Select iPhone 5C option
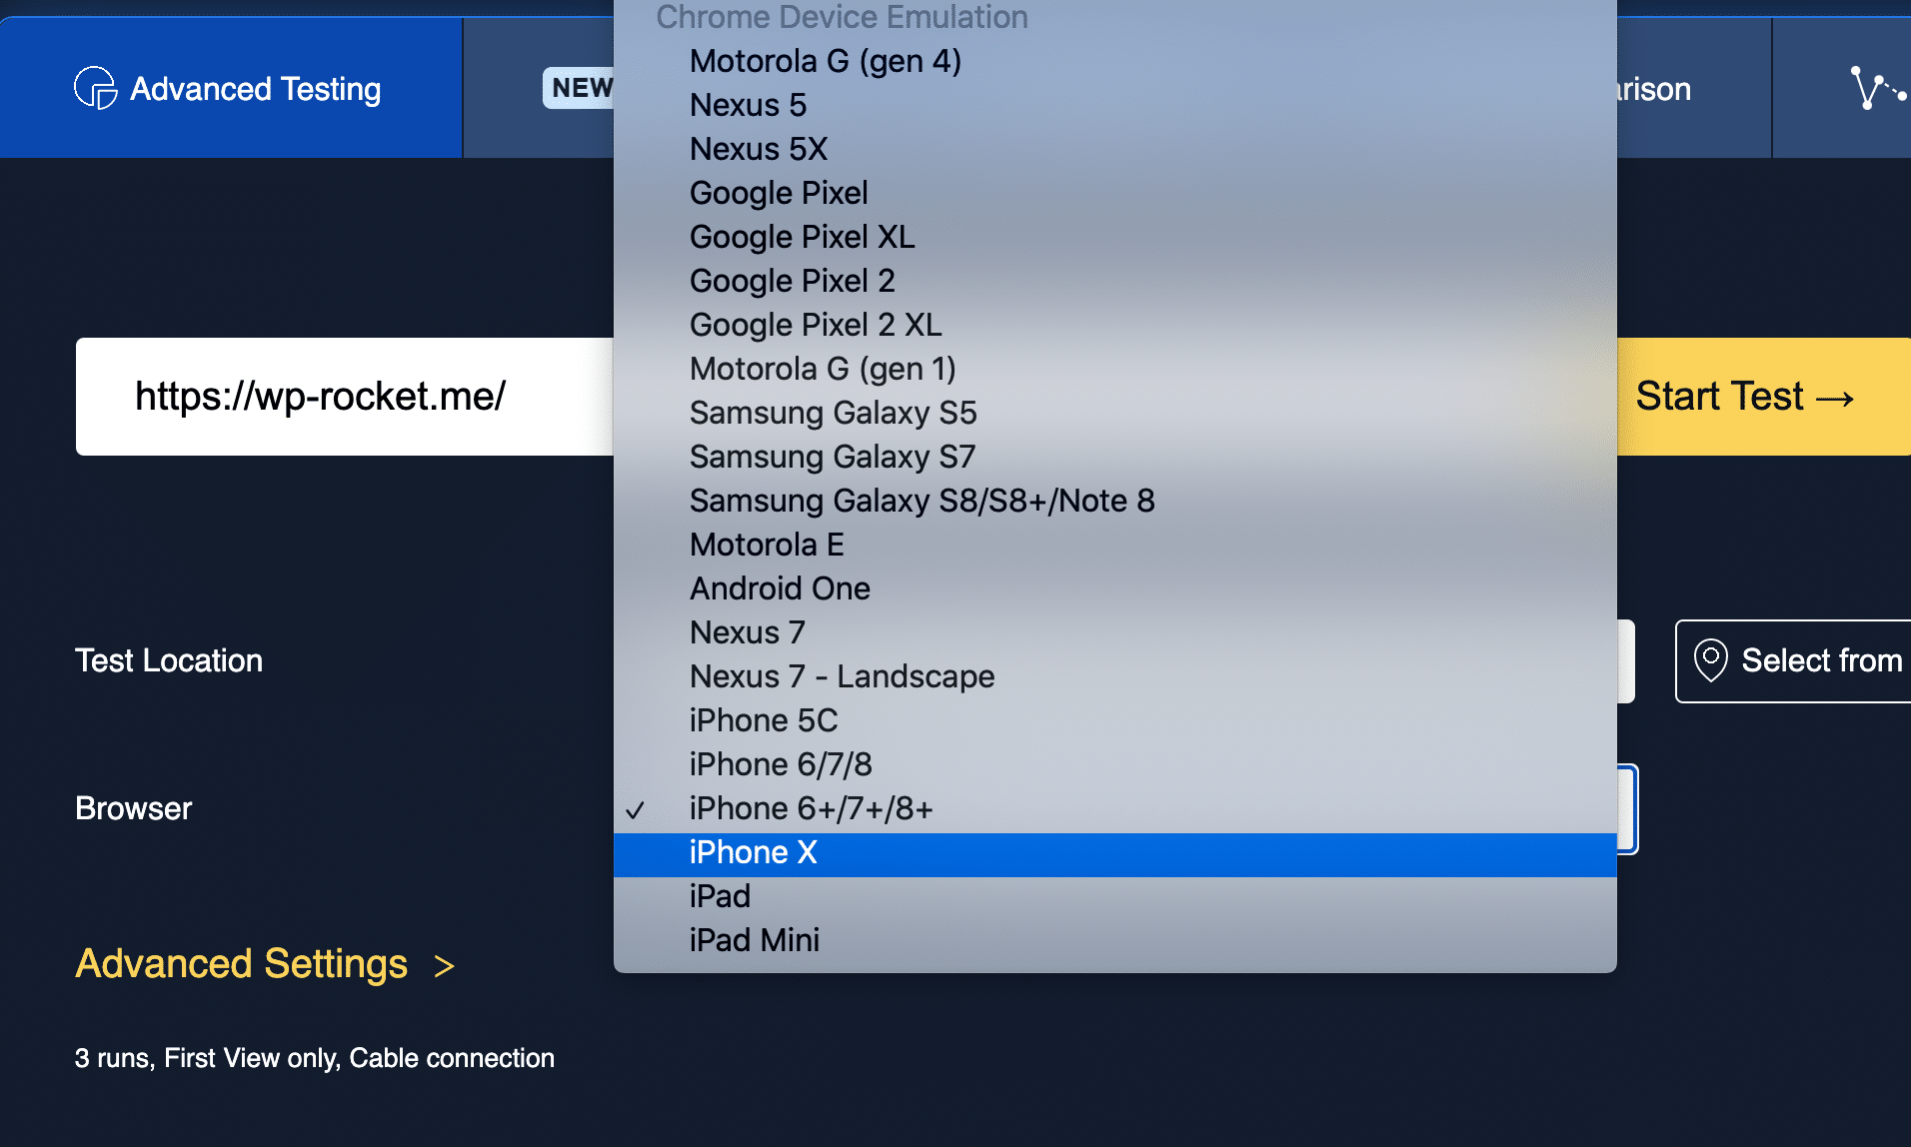Image resolution: width=1911 pixels, height=1147 pixels. (1115, 720)
